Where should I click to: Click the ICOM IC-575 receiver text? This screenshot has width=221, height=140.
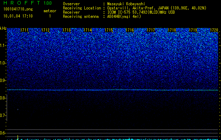point(141,12)
